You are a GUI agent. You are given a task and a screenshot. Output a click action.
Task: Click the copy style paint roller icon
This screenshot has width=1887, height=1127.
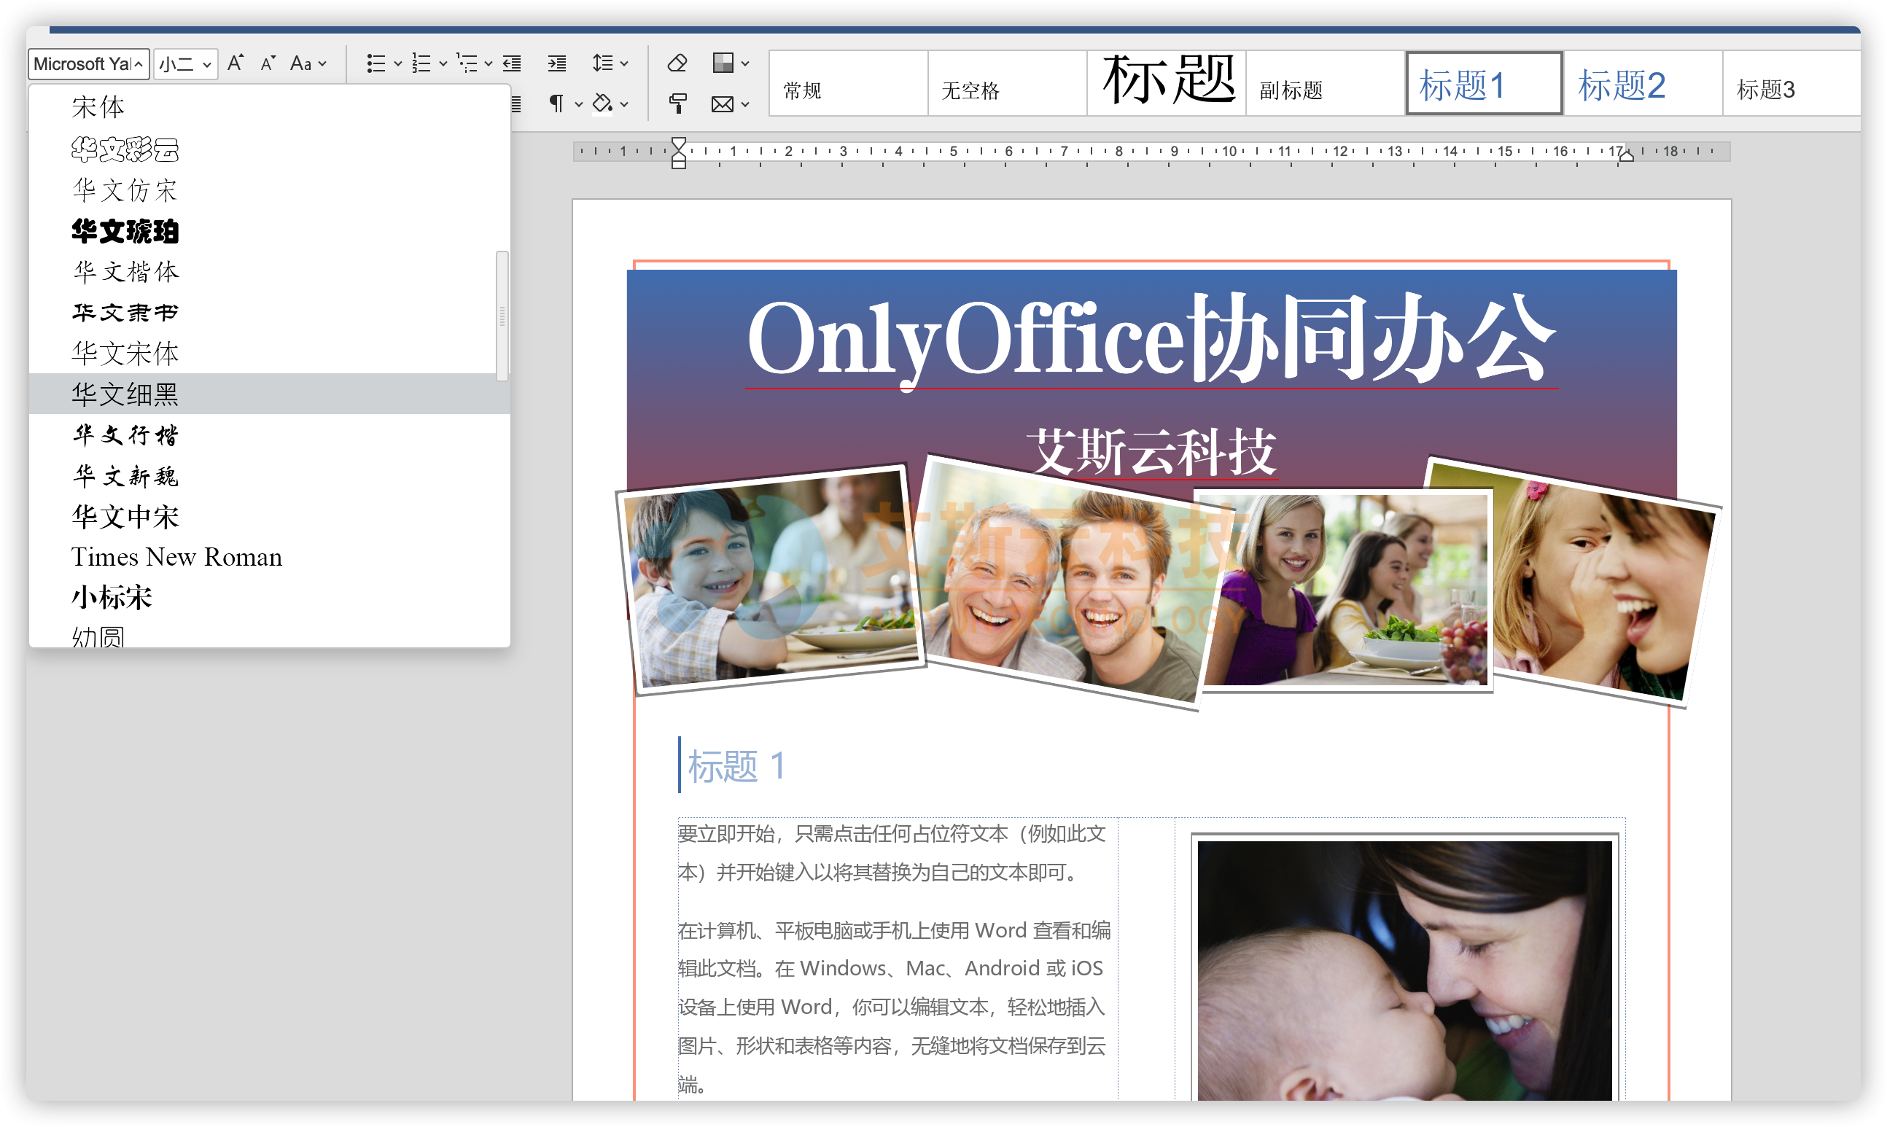coord(677,104)
